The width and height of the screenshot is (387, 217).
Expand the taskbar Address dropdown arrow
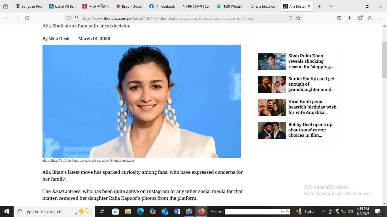coord(282,212)
